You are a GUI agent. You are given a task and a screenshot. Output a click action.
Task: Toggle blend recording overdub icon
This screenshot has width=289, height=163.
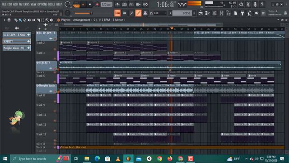[x=138, y=4]
